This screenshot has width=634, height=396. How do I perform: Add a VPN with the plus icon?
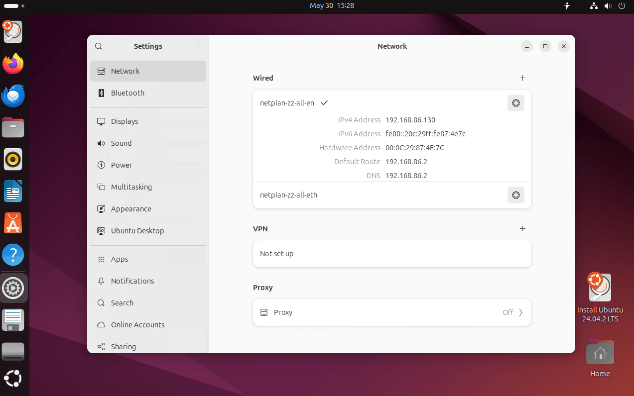coord(522,229)
